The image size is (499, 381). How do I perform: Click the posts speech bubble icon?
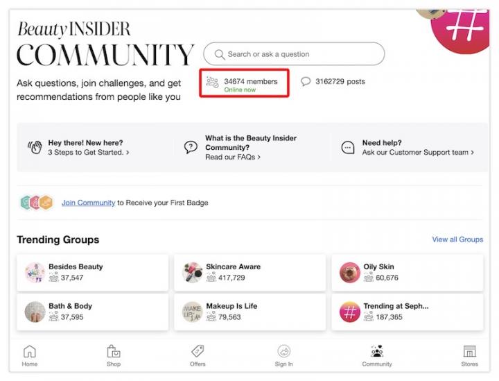(306, 81)
